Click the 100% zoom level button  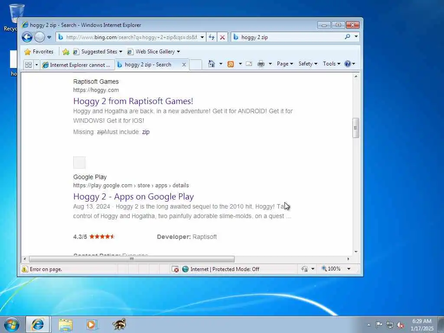(331, 268)
